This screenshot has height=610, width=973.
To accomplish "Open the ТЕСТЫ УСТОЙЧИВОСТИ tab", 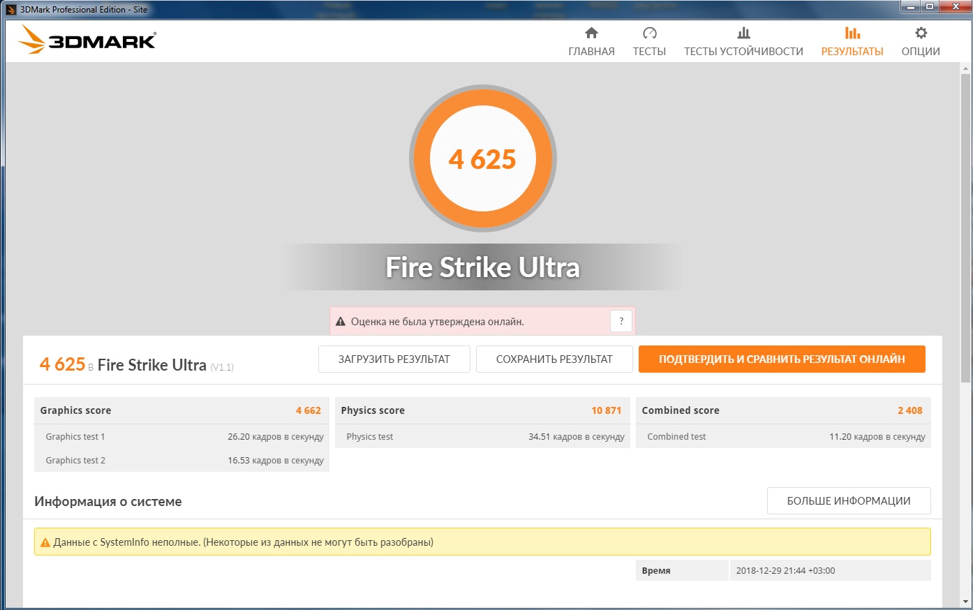I will point(743,52).
